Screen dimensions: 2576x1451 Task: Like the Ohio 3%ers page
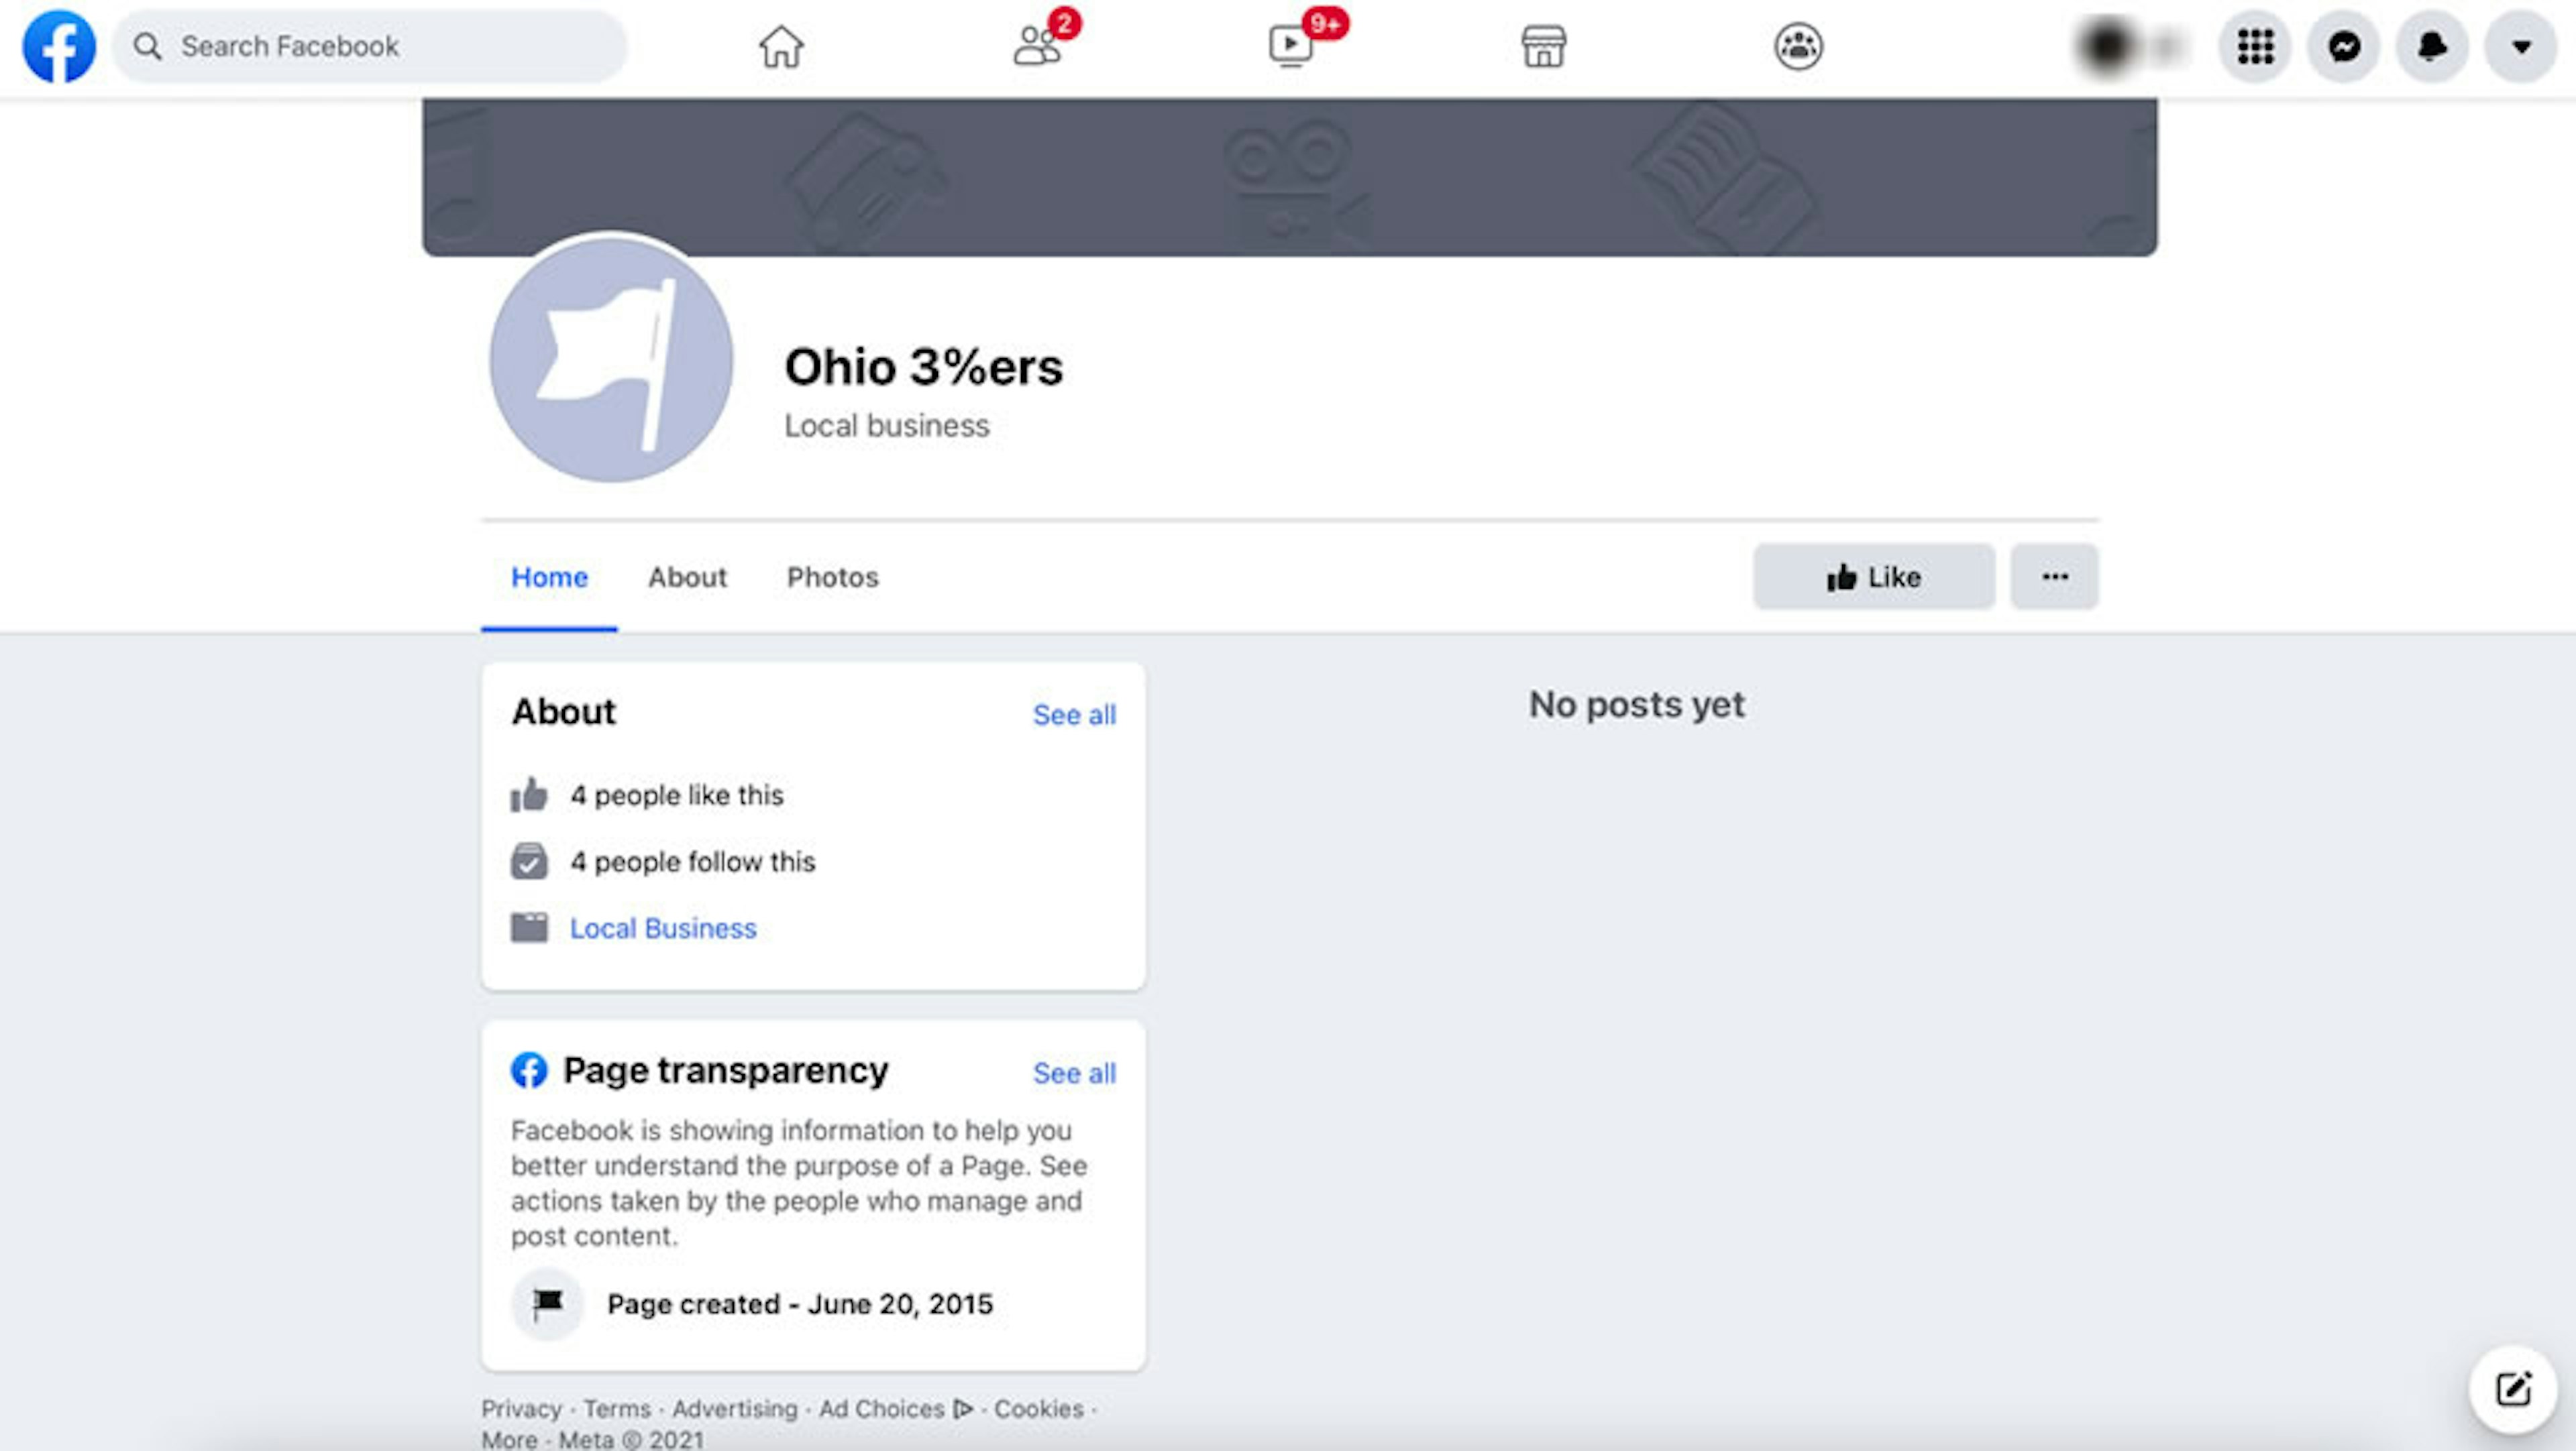[1874, 577]
